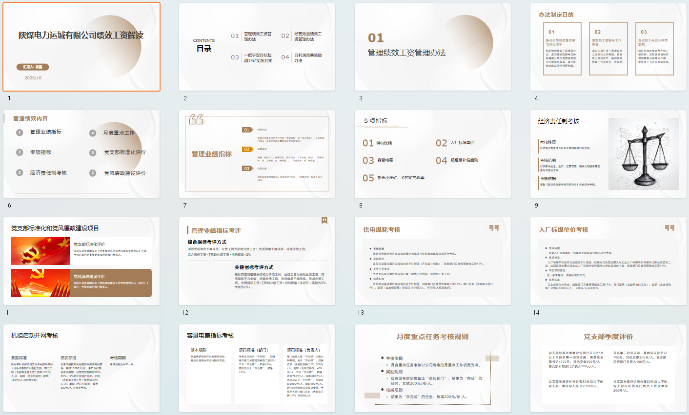Select the 月度重点任务考核规则 slide thumbnail
Viewport: 689px width, 415px height.
coord(433,368)
